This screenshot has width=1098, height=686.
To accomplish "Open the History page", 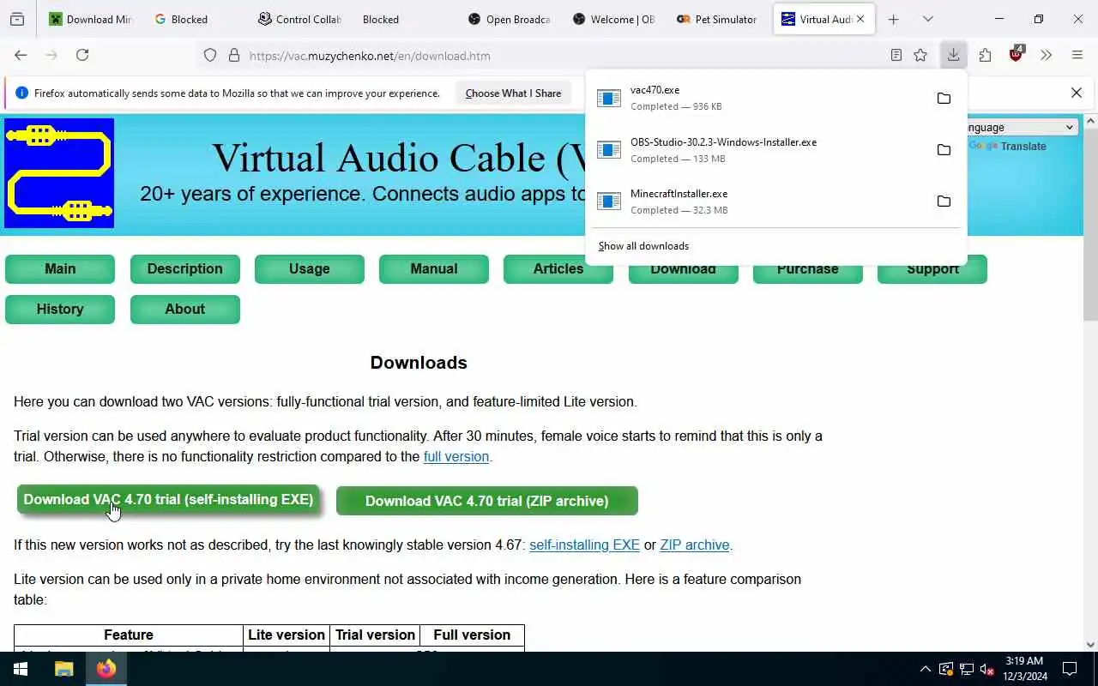I will (60, 309).
